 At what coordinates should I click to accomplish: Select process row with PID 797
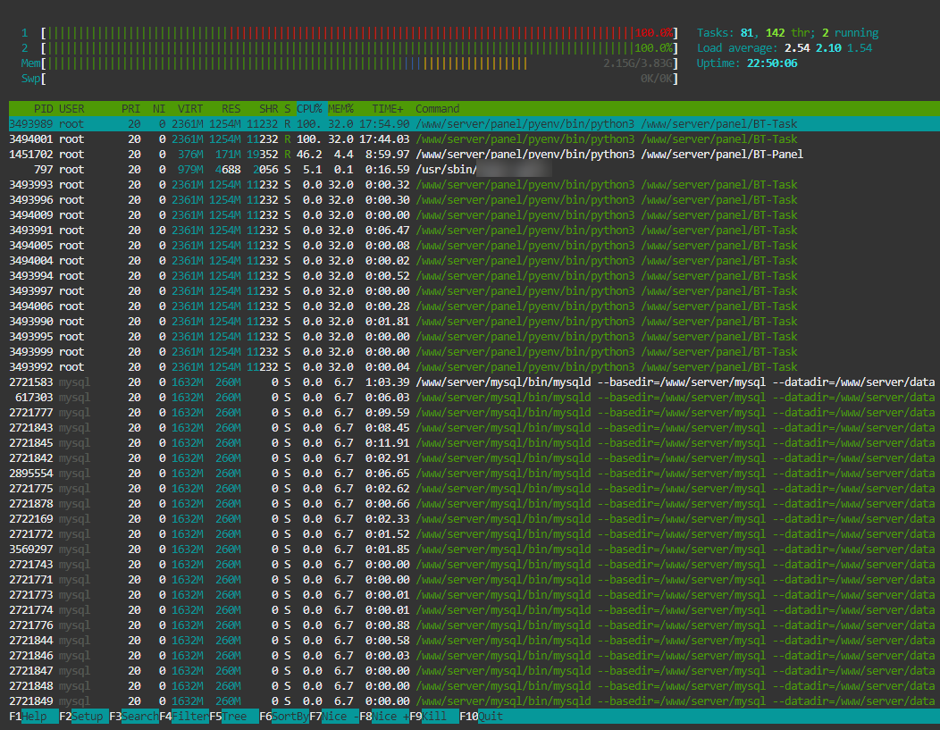268,170
